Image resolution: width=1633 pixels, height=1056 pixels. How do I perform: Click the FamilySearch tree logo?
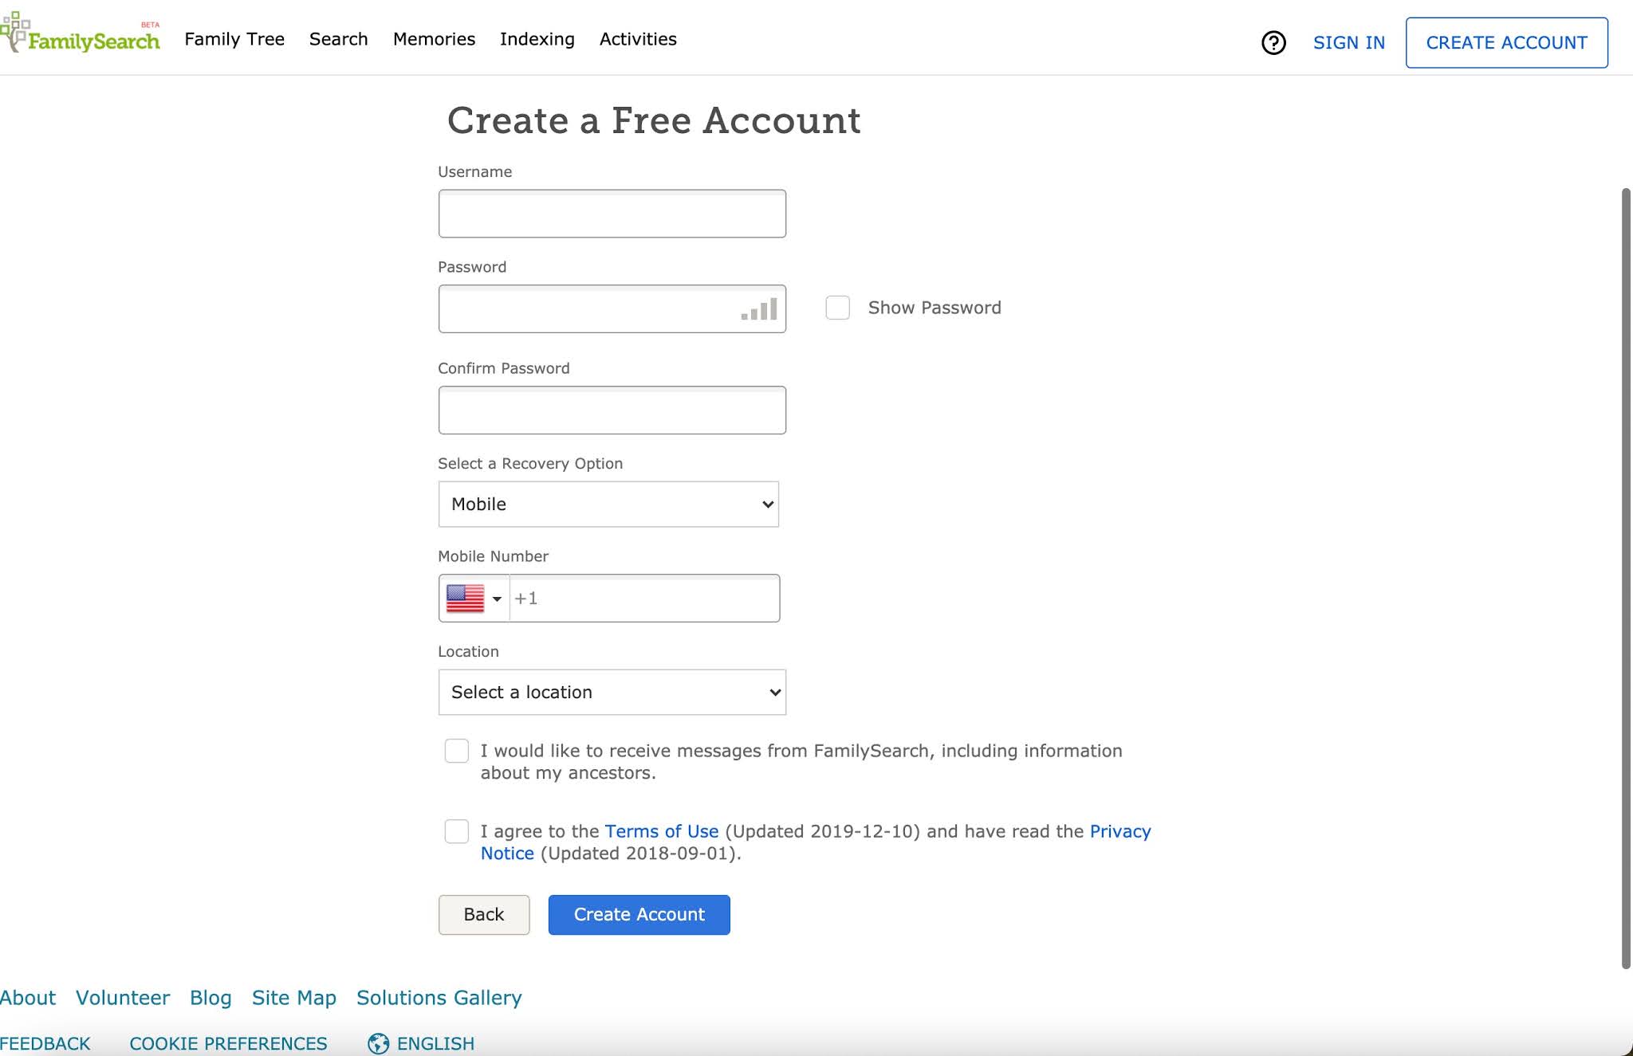pyautogui.click(x=14, y=32)
